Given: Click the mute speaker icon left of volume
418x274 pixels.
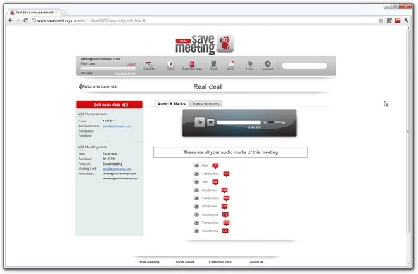Looking at the screenshot, I should coord(265,122).
